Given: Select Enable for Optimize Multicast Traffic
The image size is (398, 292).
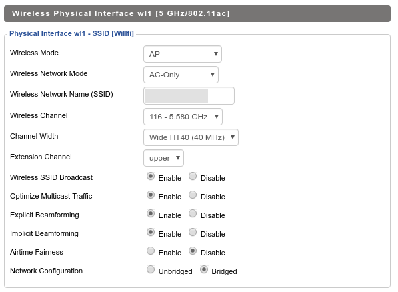Looking at the screenshot, I should click(151, 195).
